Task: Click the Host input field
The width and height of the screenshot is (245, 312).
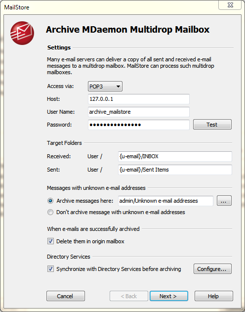Action: [139, 99]
